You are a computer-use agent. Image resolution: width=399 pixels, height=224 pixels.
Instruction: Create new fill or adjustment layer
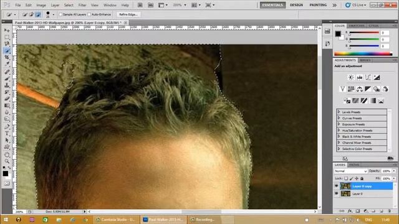tap(366, 211)
